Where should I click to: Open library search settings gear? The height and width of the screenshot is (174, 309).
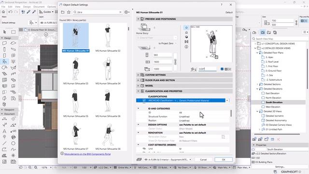pos(126,12)
